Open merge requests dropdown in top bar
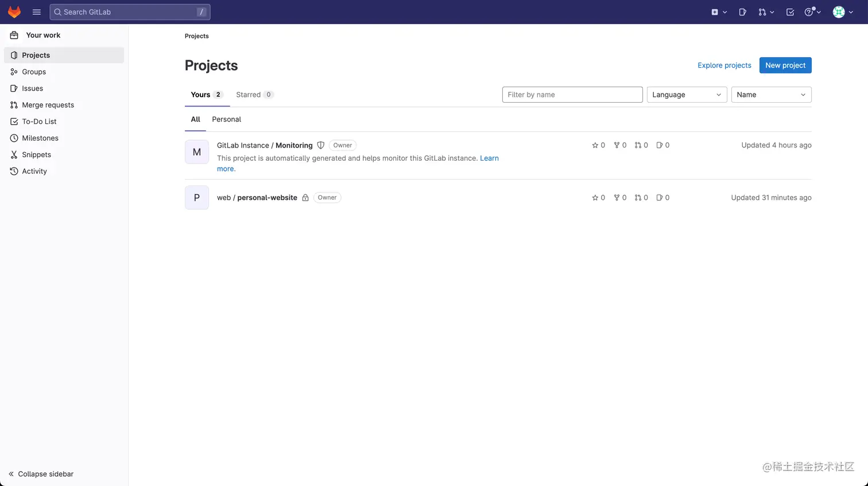The image size is (868, 486). click(x=766, y=12)
